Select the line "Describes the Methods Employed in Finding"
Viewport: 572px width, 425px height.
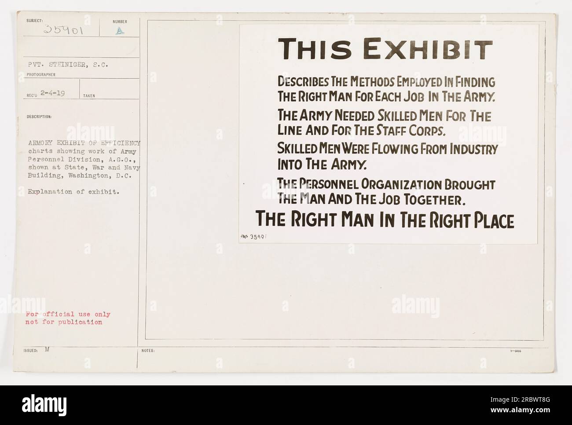[x=386, y=82]
